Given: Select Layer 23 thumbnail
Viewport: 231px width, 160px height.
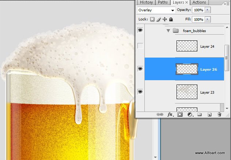Looking at the screenshot, I should coord(187,92).
